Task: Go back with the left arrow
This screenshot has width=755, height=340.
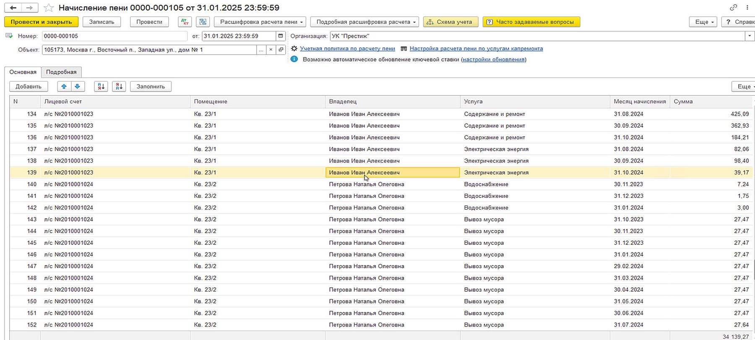Action: tap(13, 8)
